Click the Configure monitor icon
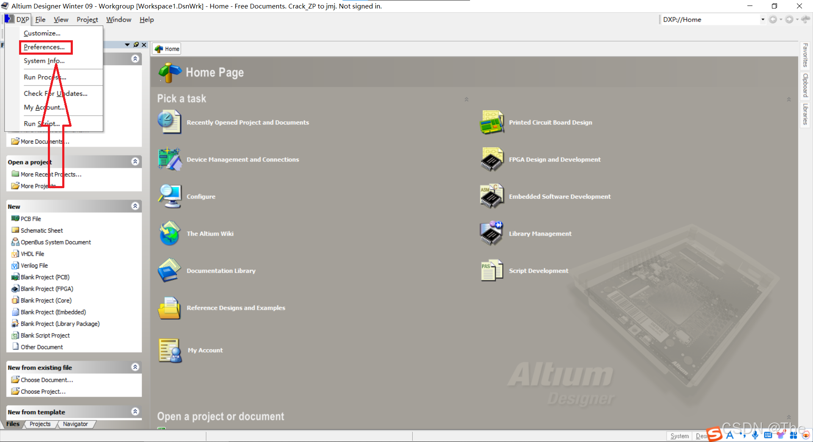This screenshot has height=442, width=813. point(169,196)
